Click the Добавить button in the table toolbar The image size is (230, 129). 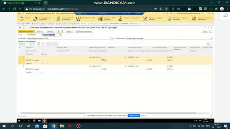[22, 44]
